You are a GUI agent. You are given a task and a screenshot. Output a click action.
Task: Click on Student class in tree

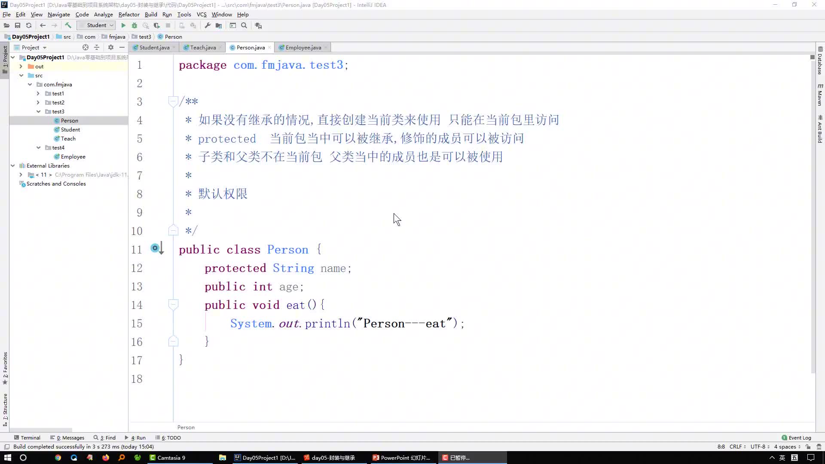tap(70, 129)
